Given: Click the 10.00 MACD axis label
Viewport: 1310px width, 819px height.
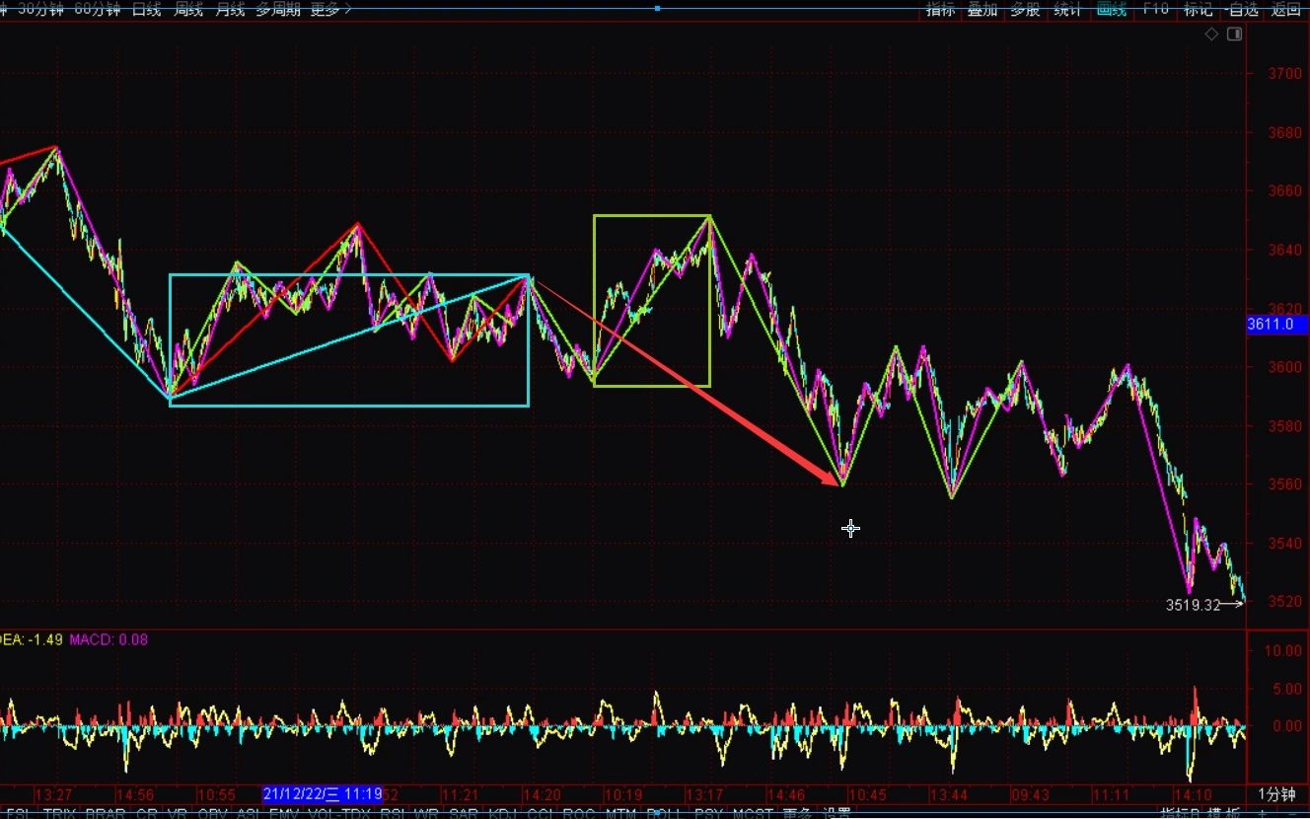Looking at the screenshot, I should click(1282, 651).
